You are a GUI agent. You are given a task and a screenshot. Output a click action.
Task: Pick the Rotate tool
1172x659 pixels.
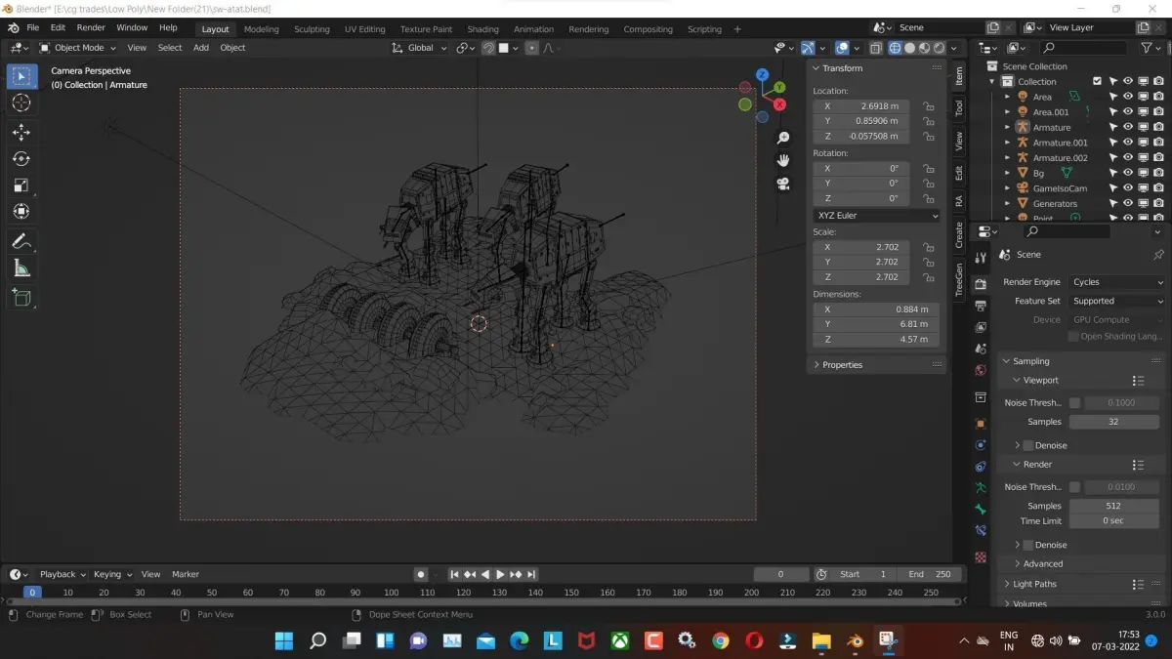[x=21, y=158]
